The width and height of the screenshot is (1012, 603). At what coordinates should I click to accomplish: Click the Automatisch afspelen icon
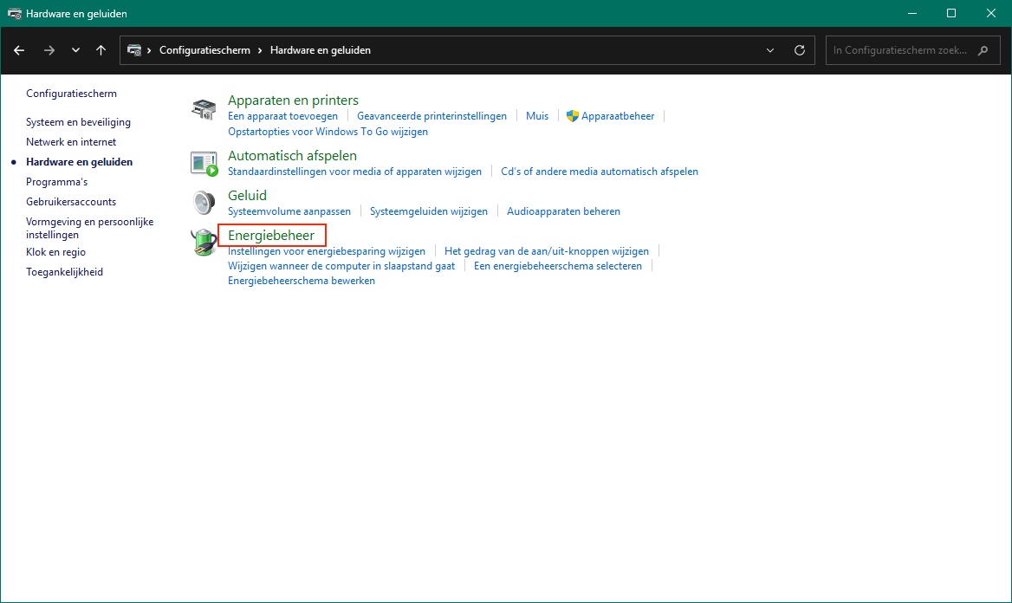(204, 163)
